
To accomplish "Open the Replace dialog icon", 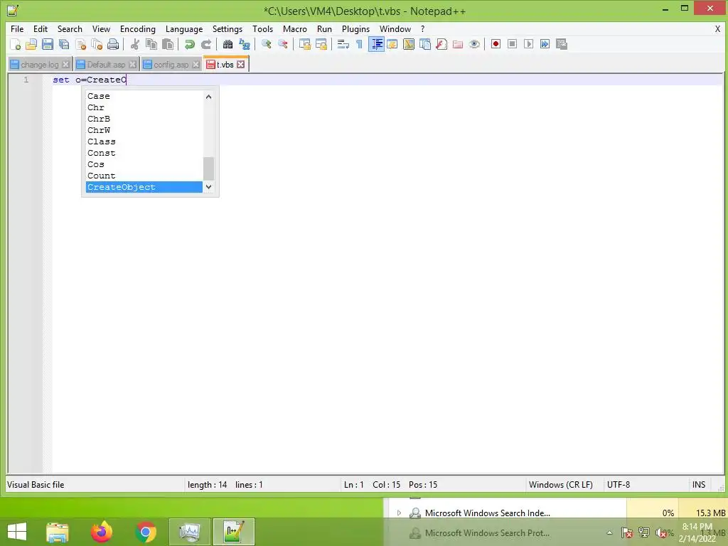I will pos(245,44).
